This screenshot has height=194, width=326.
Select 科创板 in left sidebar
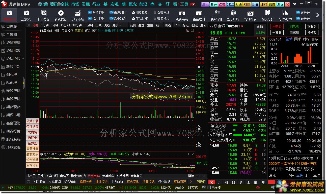click(12, 83)
